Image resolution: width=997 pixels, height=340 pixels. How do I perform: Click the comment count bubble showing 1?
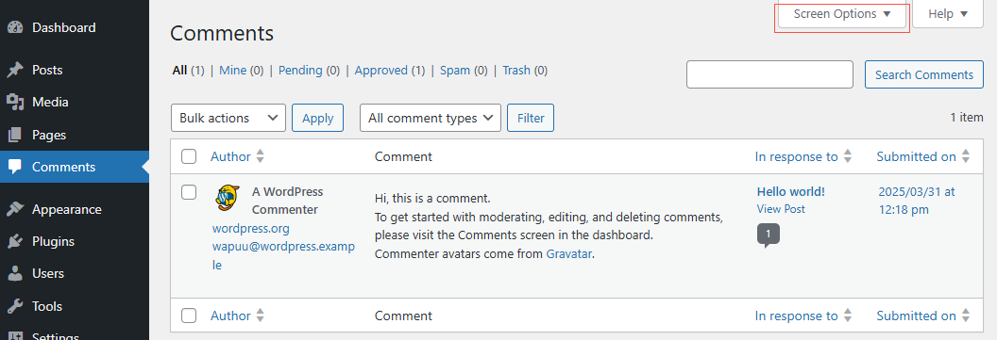769,235
